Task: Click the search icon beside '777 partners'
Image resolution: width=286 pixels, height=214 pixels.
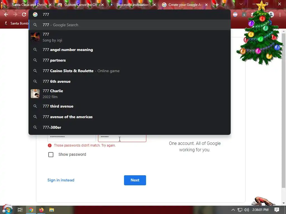Action: coord(35,60)
